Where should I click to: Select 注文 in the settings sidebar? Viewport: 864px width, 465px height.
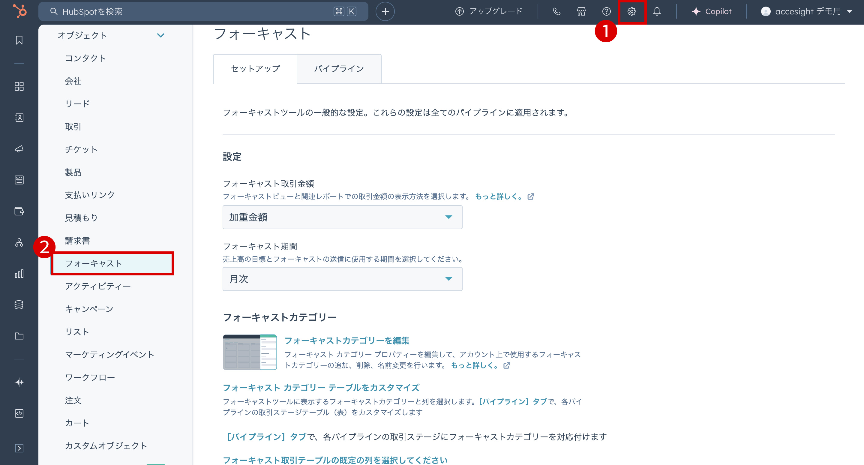(73, 400)
